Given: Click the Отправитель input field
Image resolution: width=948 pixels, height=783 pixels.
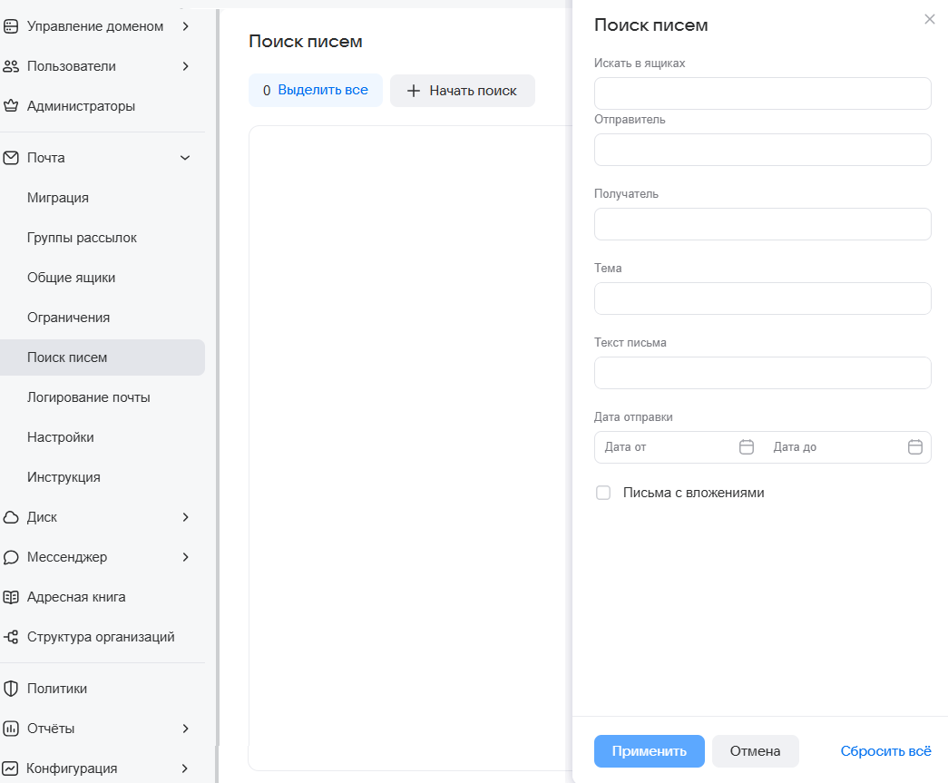Looking at the screenshot, I should [x=762, y=150].
